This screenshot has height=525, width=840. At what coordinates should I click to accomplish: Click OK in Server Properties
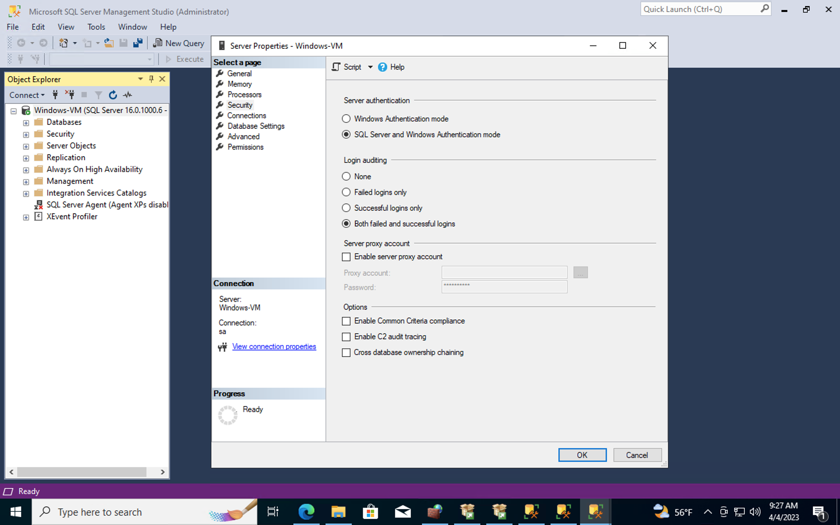point(582,455)
